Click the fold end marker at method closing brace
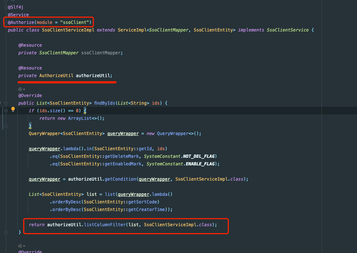This screenshot has width=357, height=253. [5, 232]
